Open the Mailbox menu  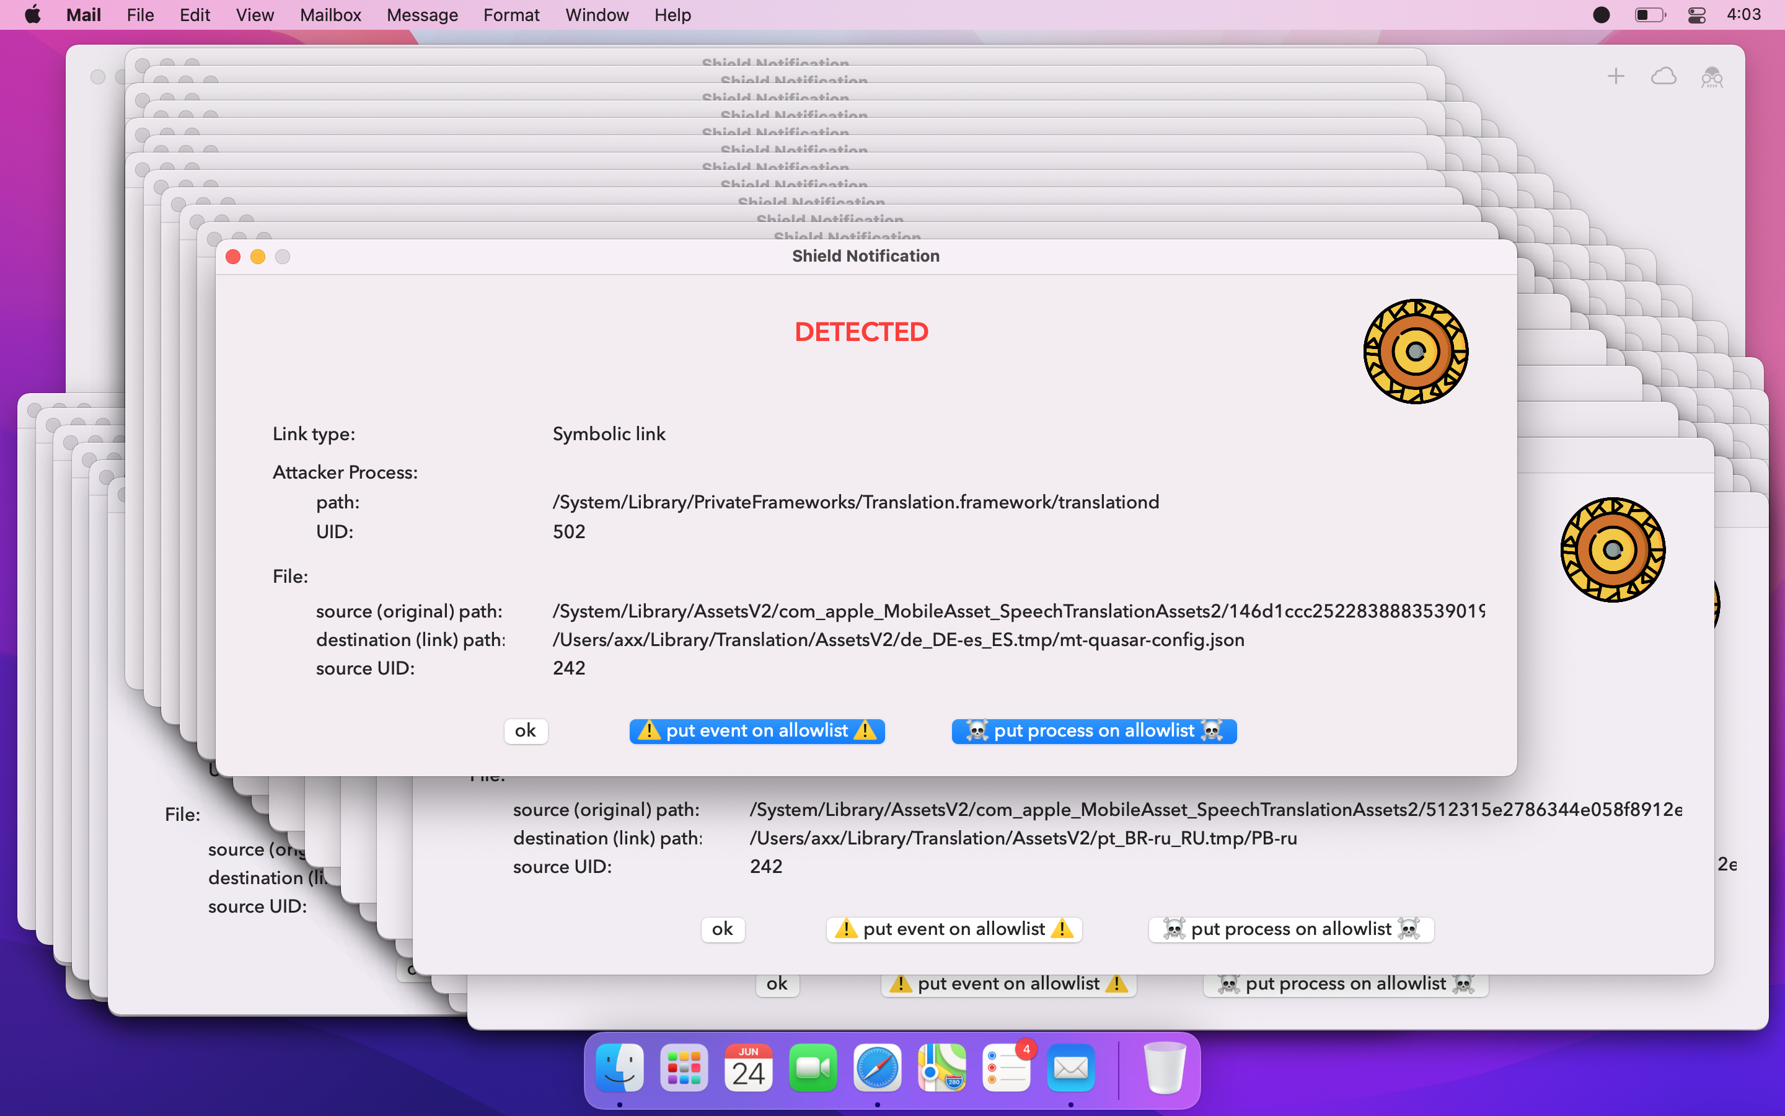(330, 15)
